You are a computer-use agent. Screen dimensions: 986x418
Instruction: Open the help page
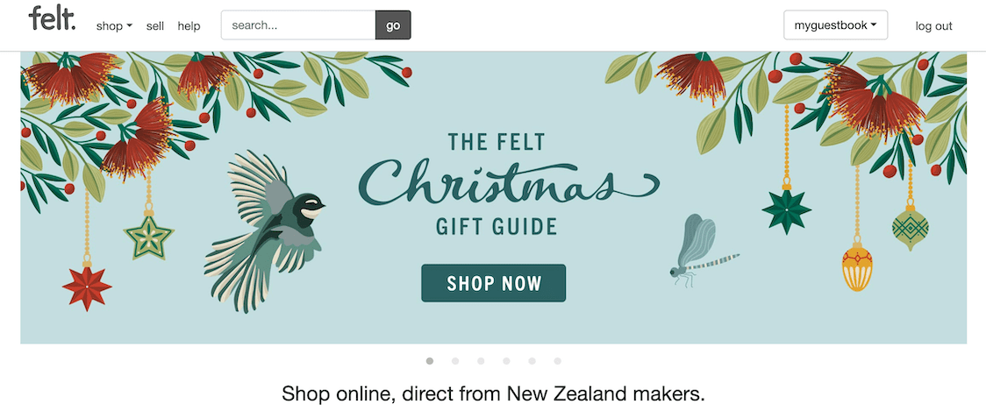(189, 25)
